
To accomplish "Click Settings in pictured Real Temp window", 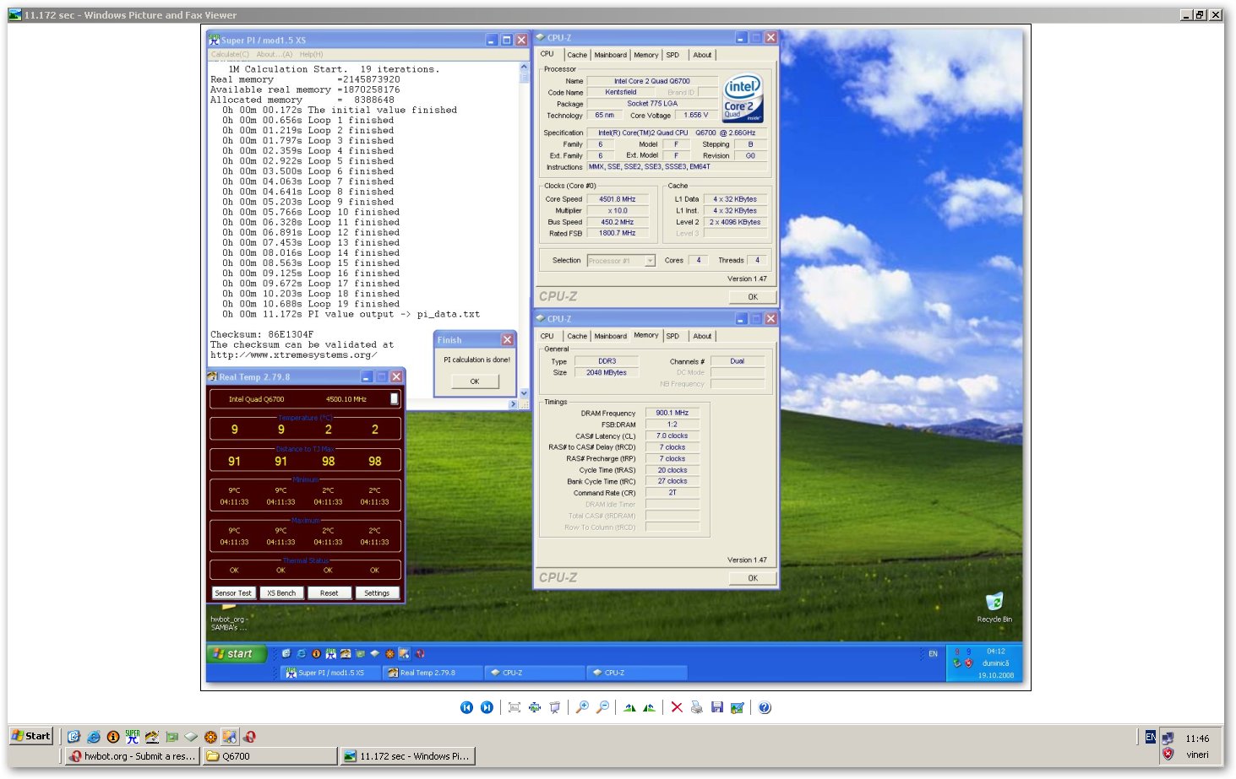I will pos(377,592).
